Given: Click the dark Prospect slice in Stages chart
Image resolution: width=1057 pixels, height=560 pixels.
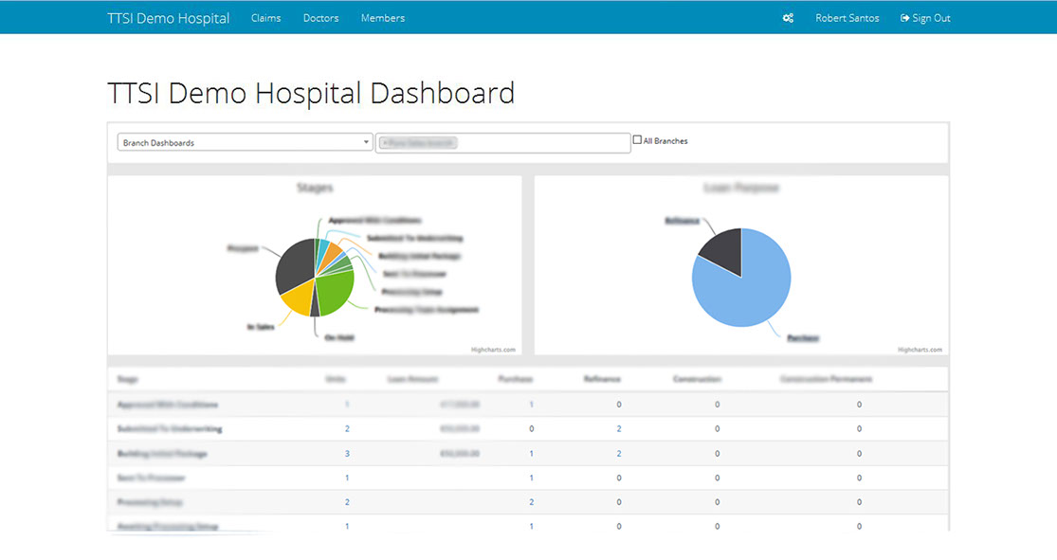Looking at the screenshot, I should [295, 264].
